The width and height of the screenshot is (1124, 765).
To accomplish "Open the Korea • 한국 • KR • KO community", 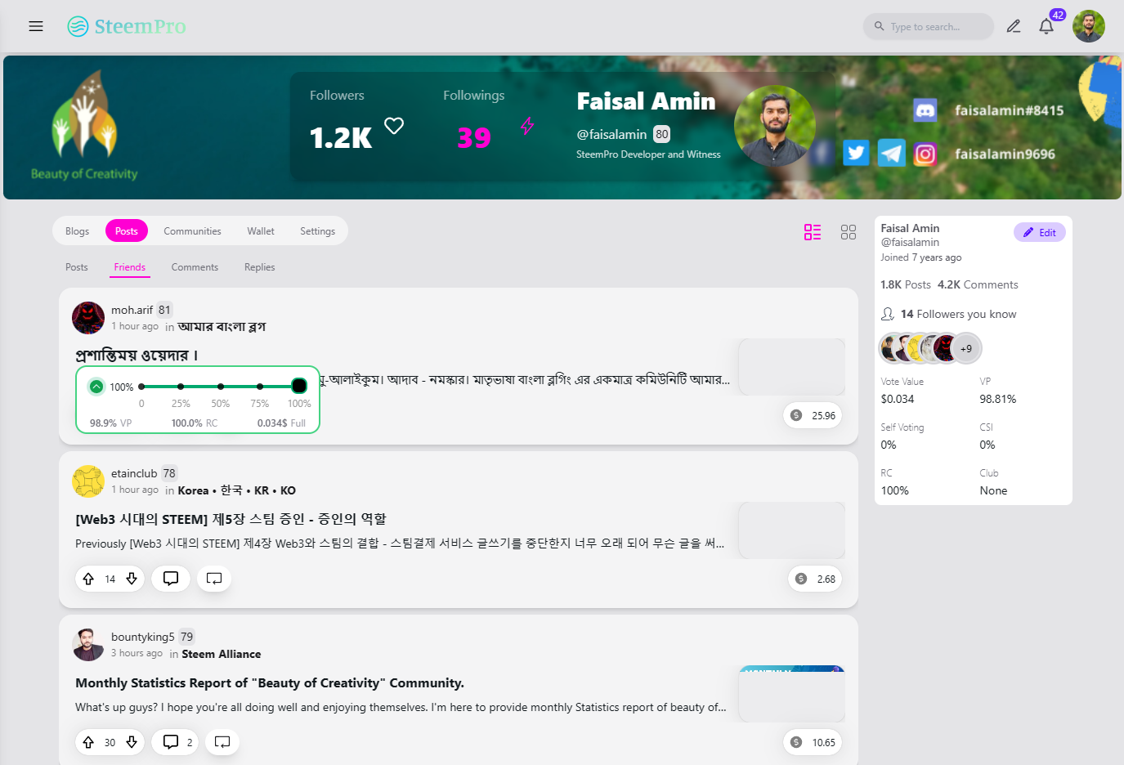I will click(x=237, y=490).
